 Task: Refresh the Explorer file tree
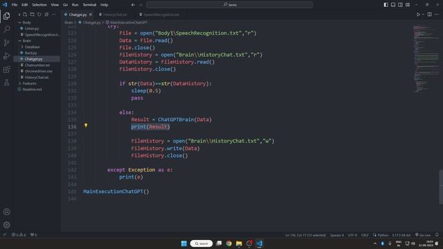click(39, 15)
